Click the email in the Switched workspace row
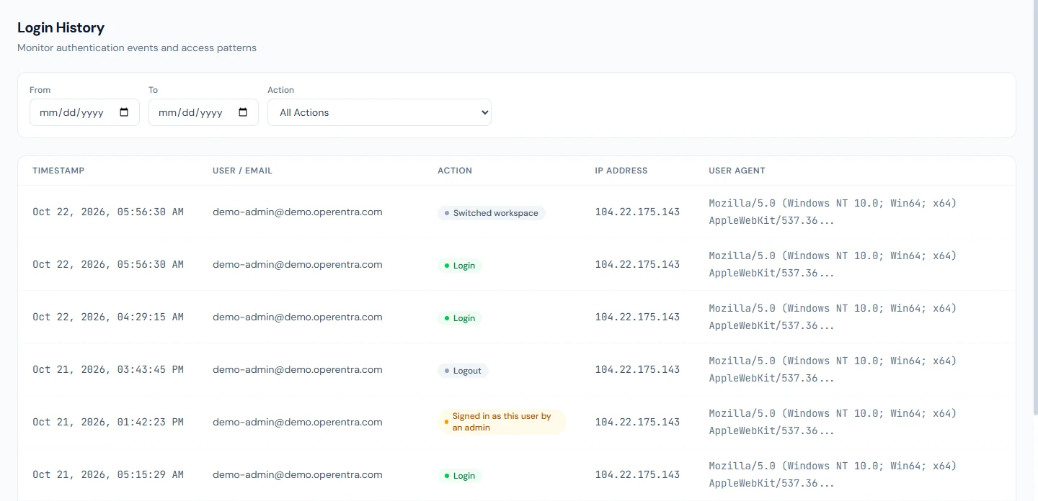1038x501 pixels. click(298, 212)
